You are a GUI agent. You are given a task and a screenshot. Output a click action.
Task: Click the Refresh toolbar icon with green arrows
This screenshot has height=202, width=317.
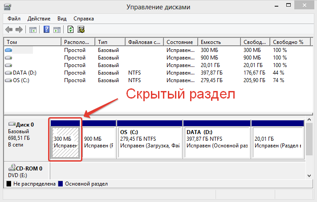tap(70, 29)
